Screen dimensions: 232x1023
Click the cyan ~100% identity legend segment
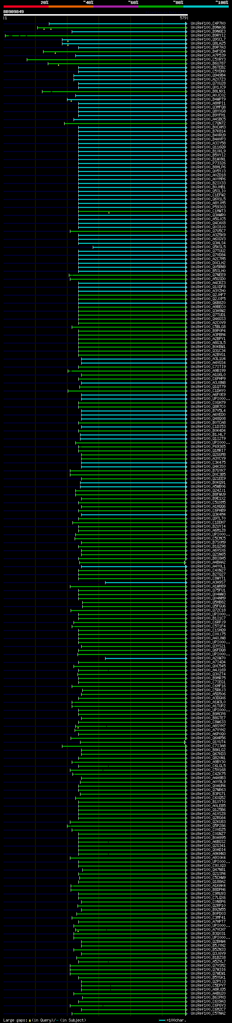pyautogui.click(x=206, y=7)
